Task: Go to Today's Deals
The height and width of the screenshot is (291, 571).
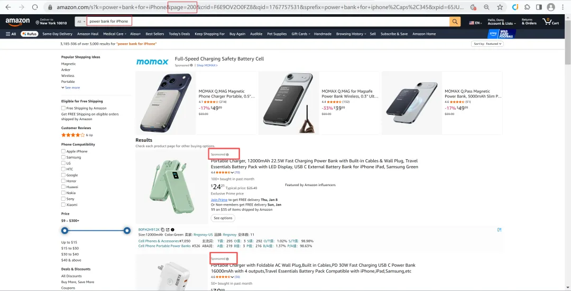Action: [179, 34]
